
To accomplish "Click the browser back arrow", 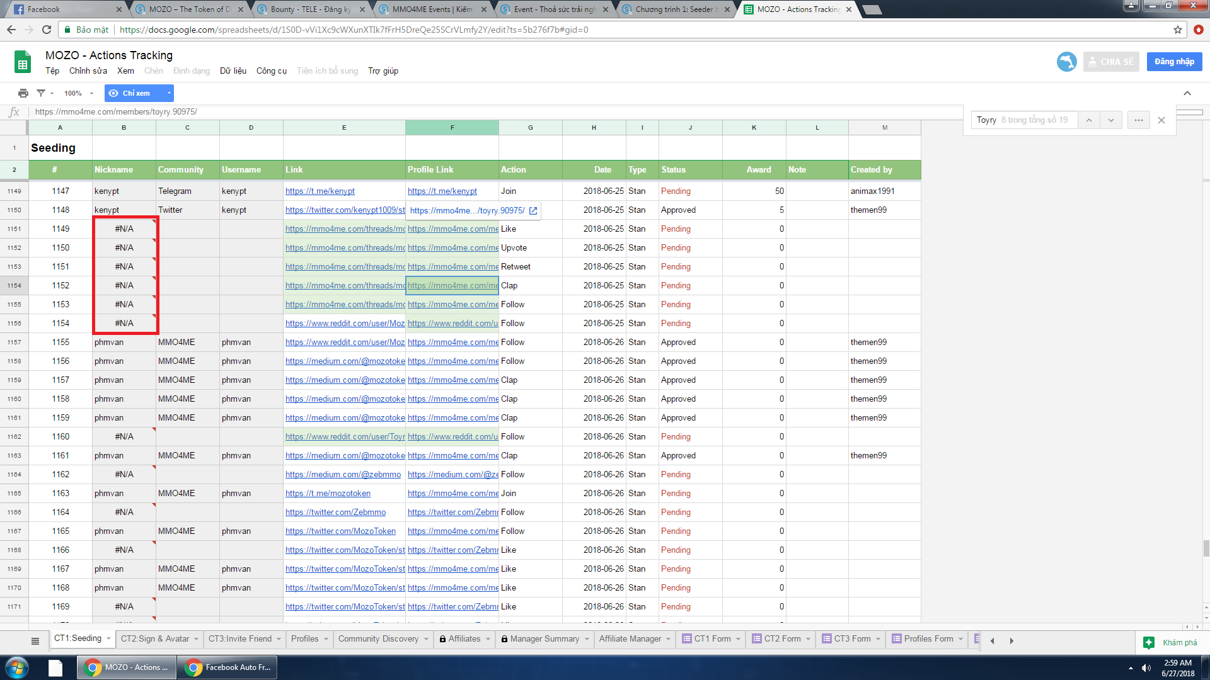I will 11,30.
